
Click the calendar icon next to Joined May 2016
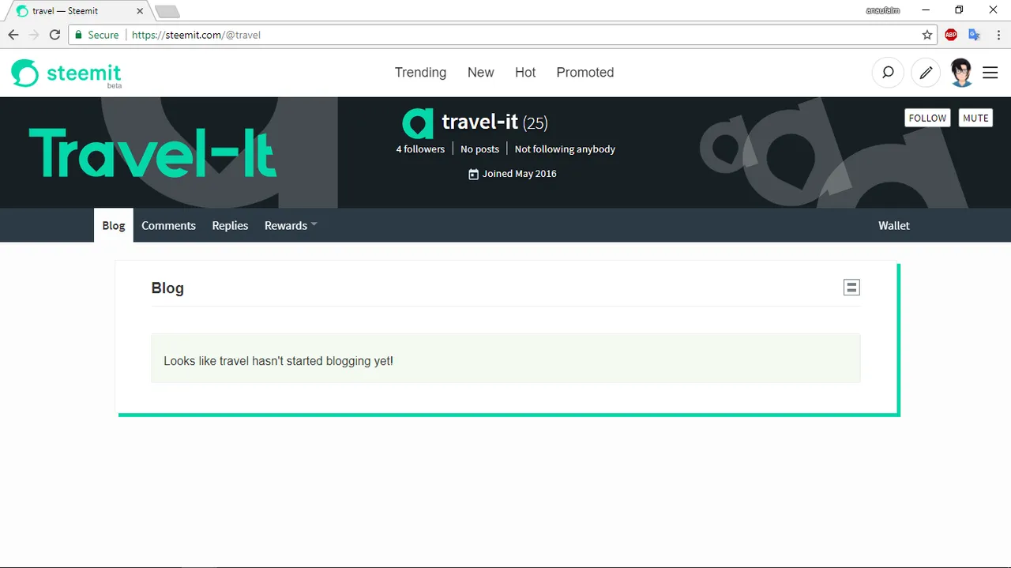473,174
